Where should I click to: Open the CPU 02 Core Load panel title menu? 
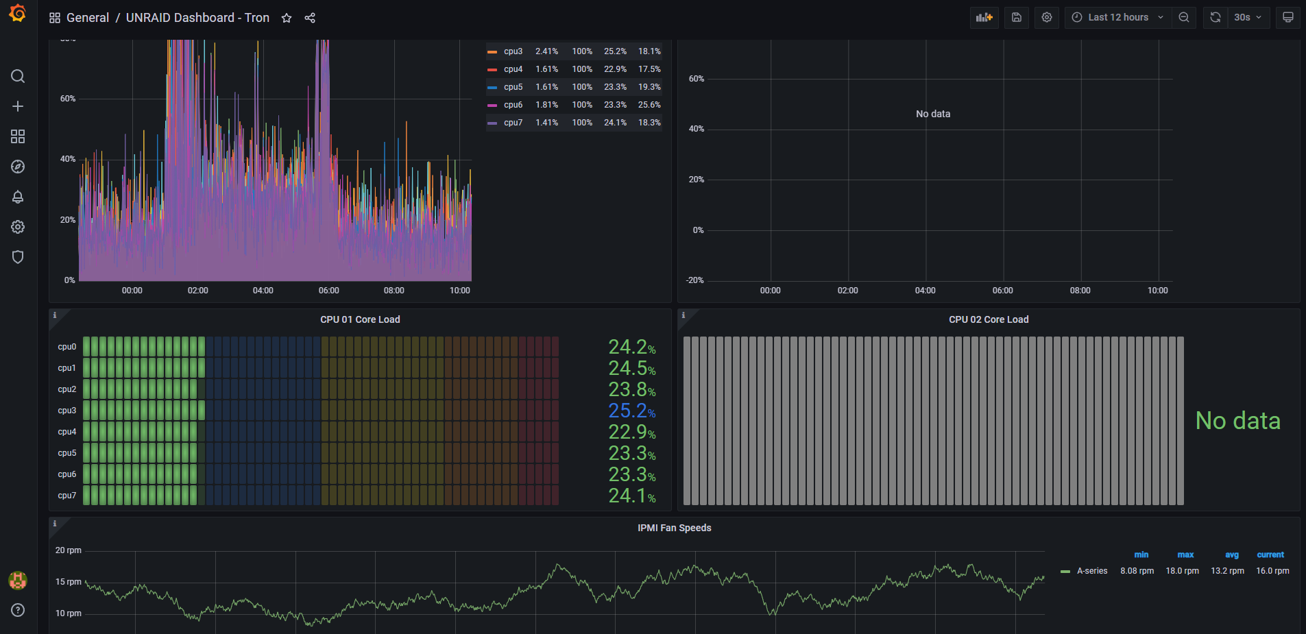coord(989,319)
